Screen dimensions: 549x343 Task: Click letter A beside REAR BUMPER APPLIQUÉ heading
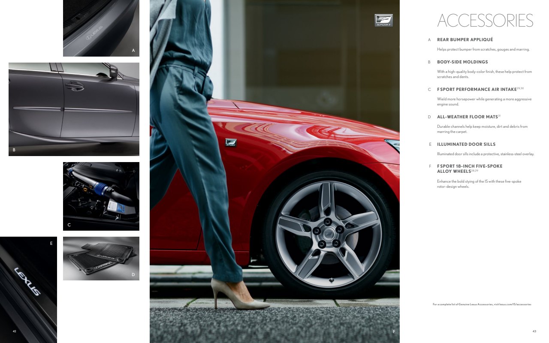click(429, 40)
